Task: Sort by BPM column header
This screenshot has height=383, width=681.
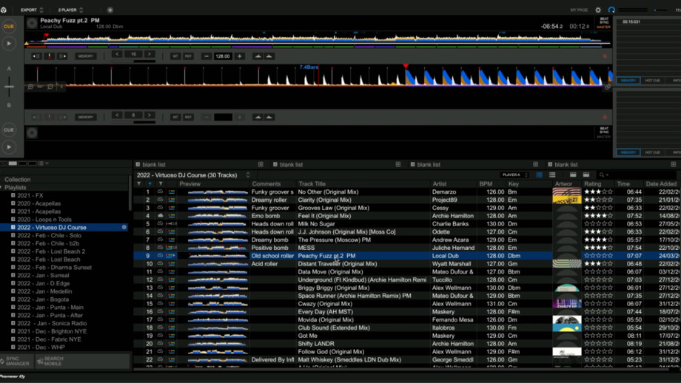Action: 486,184
